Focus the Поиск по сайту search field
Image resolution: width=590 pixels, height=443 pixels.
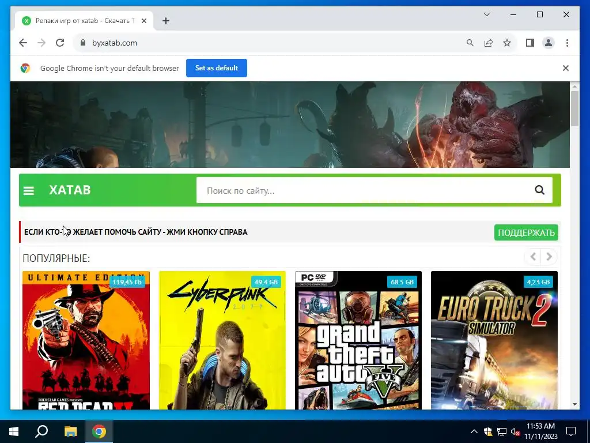click(x=365, y=190)
